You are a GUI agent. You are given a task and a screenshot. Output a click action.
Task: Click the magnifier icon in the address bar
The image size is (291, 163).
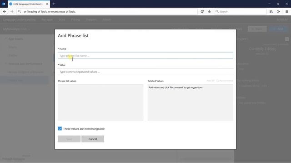coord(19,11)
